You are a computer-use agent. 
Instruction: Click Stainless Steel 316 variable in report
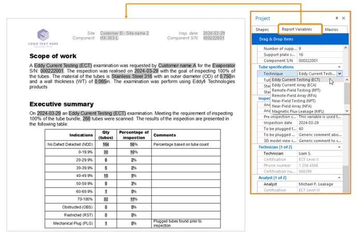(132, 76)
